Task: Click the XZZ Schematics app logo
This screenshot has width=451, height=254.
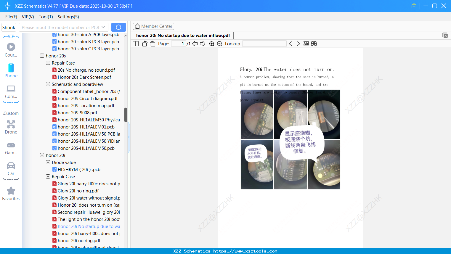Action: [x=7, y=6]
